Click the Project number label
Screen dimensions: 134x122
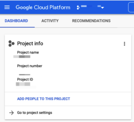click(30, 66)
